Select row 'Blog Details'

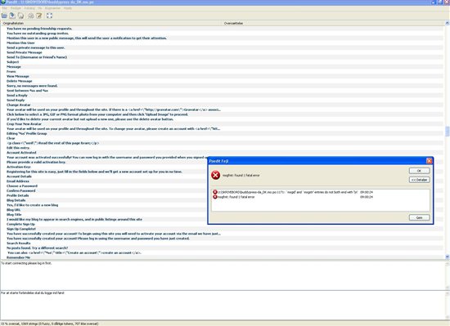click(x=105, y=200)
